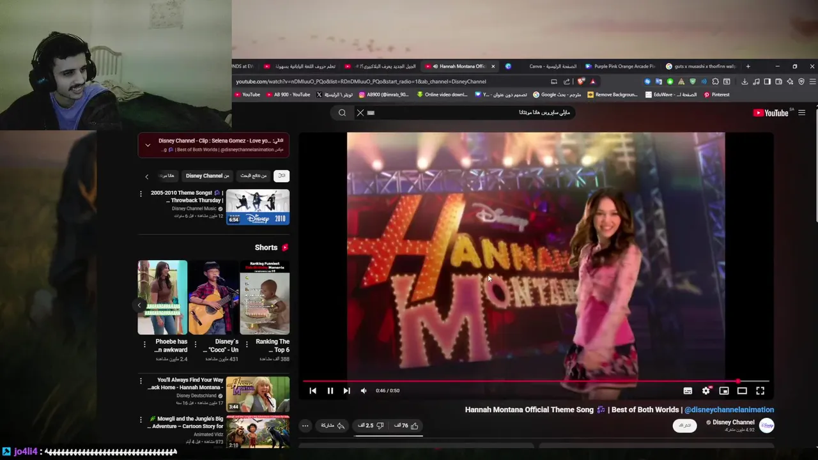818x460 pixels.
Task: Skip to the next video in player
Action: click(346, 390)
